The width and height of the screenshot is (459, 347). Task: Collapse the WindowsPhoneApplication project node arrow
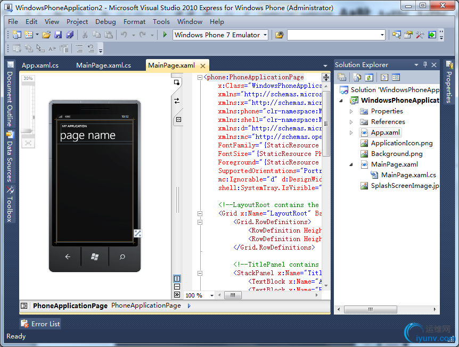click(x=341, y=101)
